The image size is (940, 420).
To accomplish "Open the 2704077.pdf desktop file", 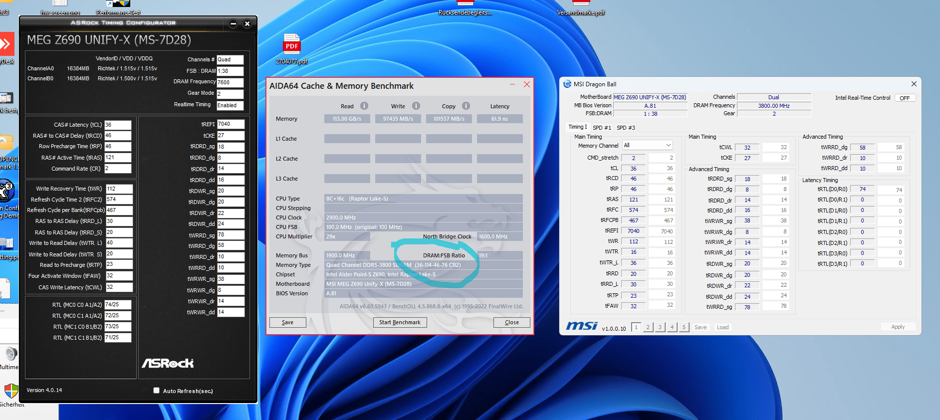I will (x=292, y=49).
